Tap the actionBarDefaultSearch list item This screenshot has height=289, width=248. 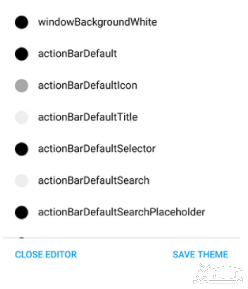click(x=94, y=181)
